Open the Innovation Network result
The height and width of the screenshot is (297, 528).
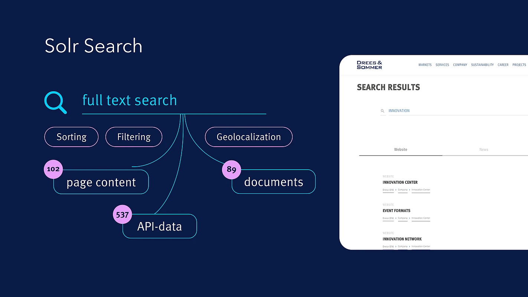click(402, 239)
